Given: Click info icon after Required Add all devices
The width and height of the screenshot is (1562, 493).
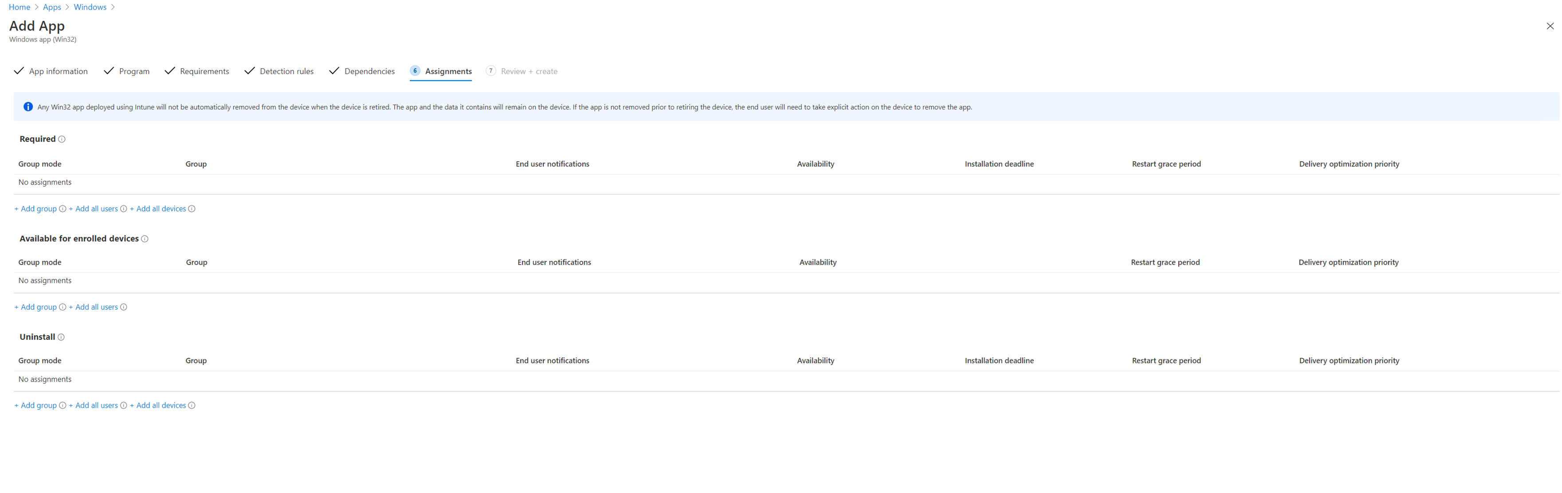Looking at the screenshot, I should click(192, 209).
